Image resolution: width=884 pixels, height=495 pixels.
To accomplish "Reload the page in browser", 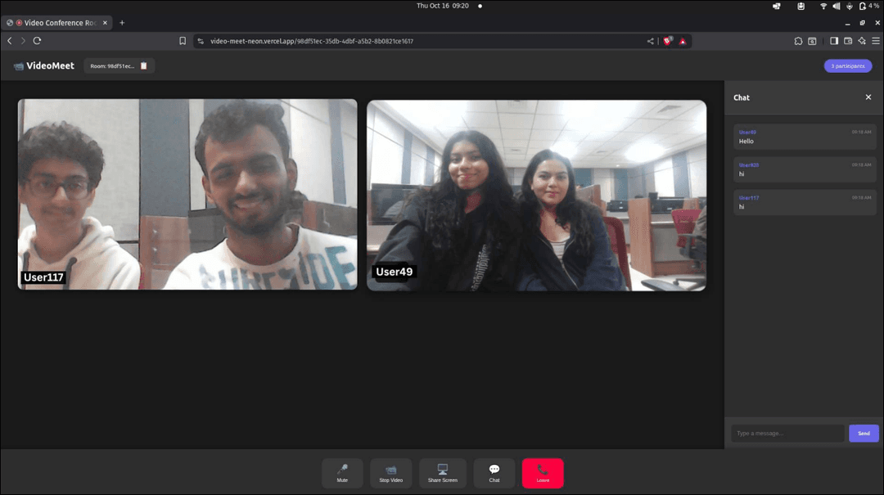I will (37, 41).
